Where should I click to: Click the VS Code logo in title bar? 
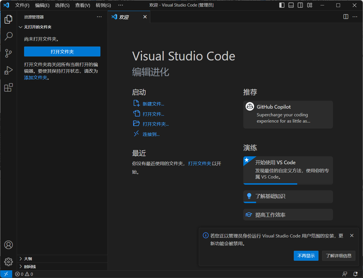coord(6,5)
